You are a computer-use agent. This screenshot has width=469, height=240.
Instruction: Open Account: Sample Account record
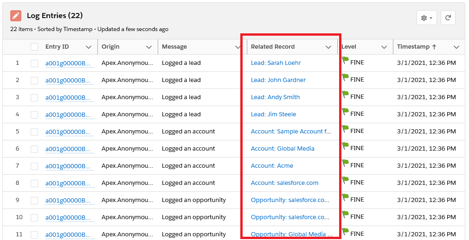click(291, 131)
